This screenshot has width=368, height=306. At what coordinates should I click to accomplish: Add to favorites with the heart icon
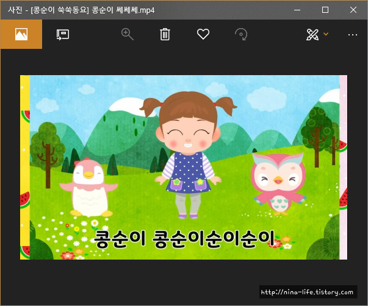[x=203, y=34]
